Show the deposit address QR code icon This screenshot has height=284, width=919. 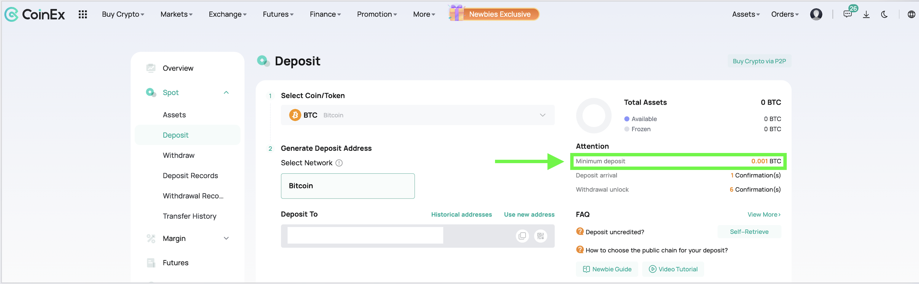click(x=541, y=236)
